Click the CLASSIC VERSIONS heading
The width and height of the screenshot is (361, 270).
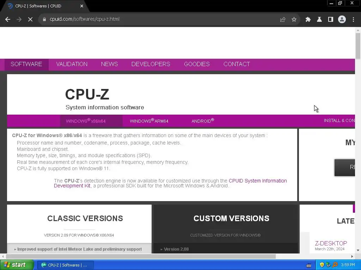85,218
